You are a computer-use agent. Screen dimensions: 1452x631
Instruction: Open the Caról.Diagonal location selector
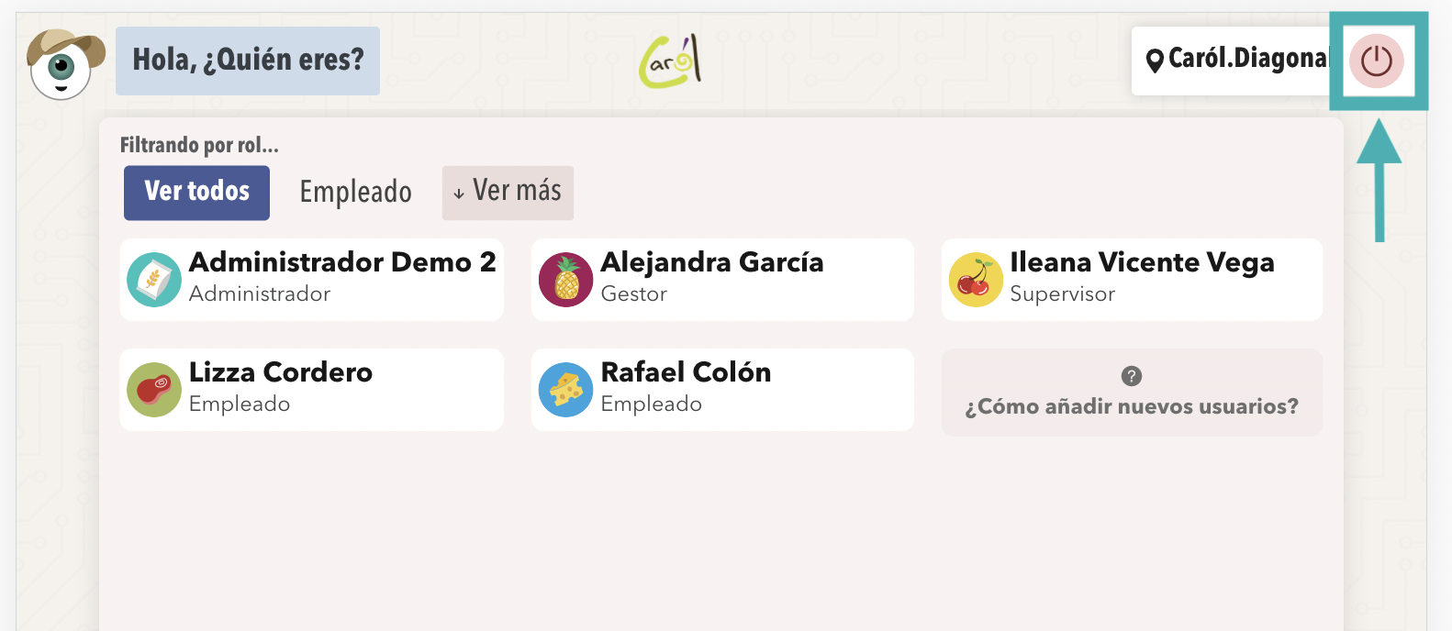coord(1232,61)
